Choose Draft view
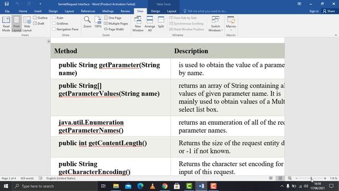The height and width of the screenshot is (191, 339). (39, 23)
